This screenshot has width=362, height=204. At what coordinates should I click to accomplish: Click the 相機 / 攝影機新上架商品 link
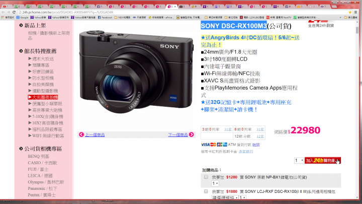click(x=49, y=35)
